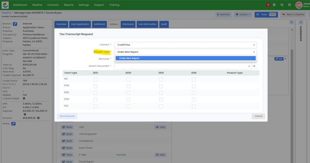The width and height of the screenshot is (310, 163).
Task: Open the Attach Document dropdown
Action: tap(183, 66)
